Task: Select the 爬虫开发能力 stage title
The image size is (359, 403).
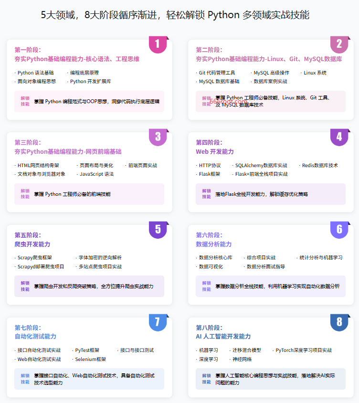Action: tap(32, 244)
